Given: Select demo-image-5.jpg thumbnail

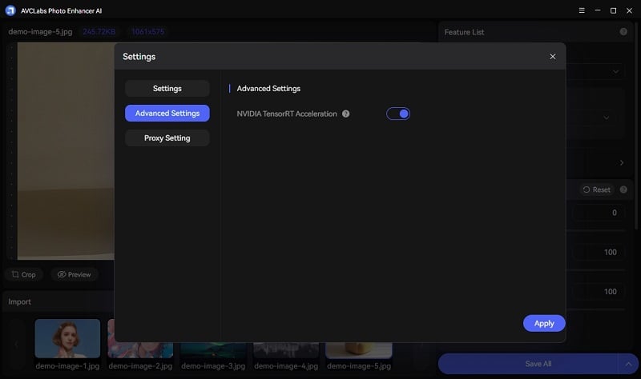Looking at the screenshot, I should (358, 350).
